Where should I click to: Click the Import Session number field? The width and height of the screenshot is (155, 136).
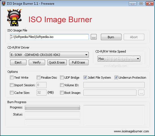(41, 85)
